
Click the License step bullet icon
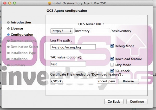point(9,28)
